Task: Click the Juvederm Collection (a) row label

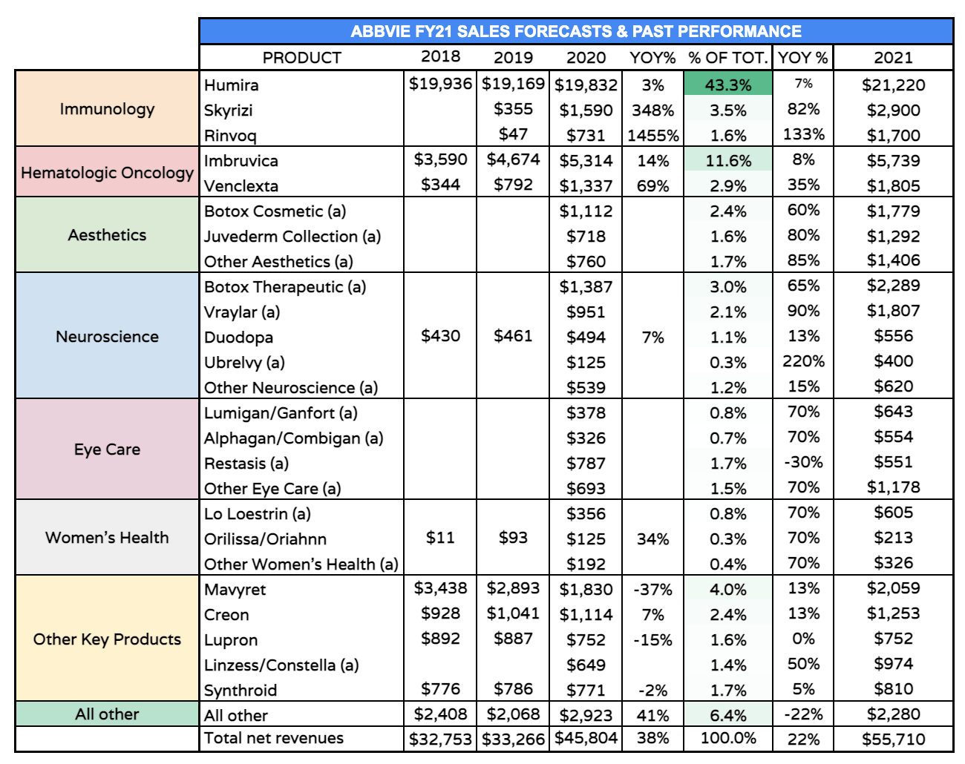Action: coord(292,237)
